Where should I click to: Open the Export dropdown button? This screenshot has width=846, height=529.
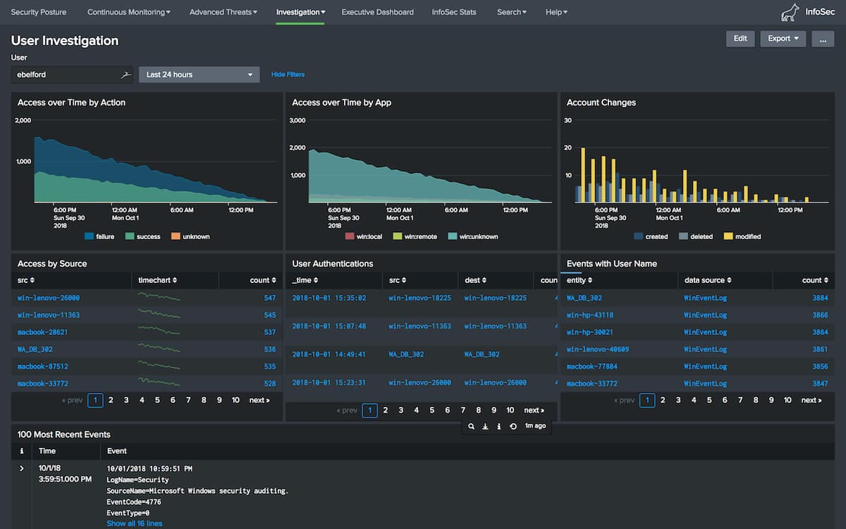pyautogui.click(x=783, y=39)
